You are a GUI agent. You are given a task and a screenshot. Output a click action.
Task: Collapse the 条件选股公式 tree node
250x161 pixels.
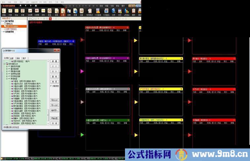tap(4, 64)
